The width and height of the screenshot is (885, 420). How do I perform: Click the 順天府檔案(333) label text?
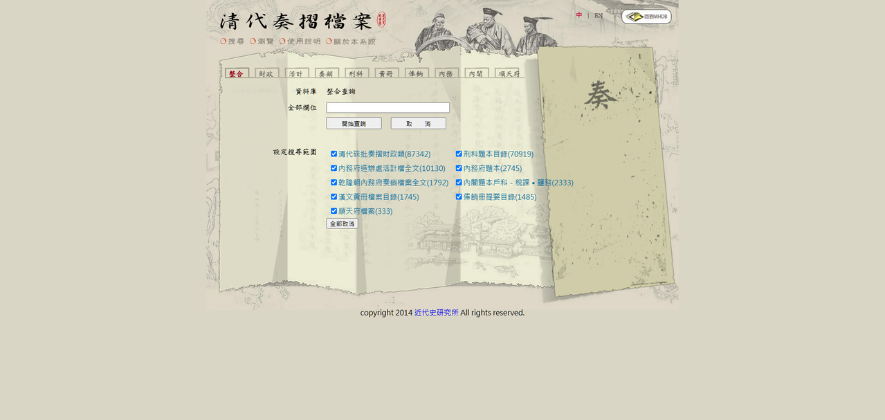(x=365, y=211)
